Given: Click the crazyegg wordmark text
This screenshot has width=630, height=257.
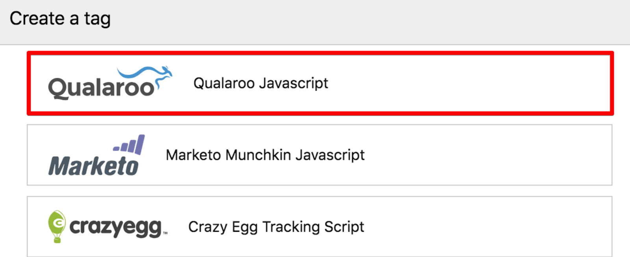Looking at the screenshot, I should coord(116,227).
